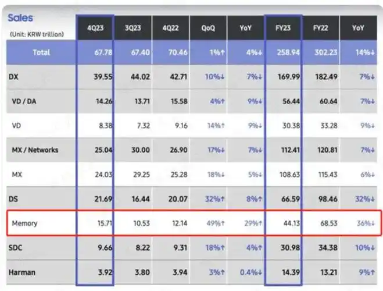Select the MX / Networks row label
The width and height of the screenshot is (383, 291).
click(x=35, y=150)
